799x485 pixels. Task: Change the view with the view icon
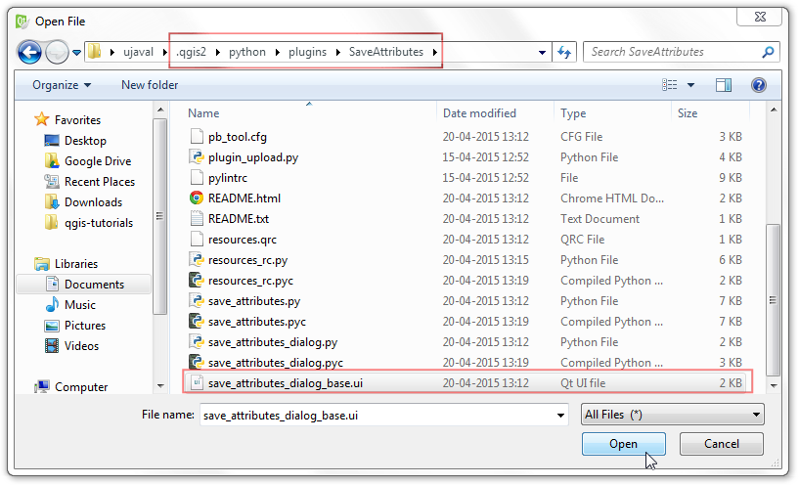(670, 85)
